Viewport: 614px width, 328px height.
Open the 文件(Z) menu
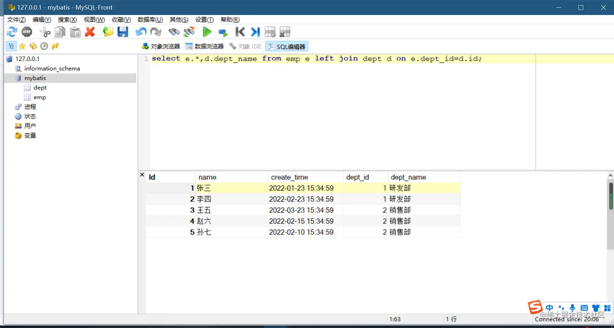(16, 20)
